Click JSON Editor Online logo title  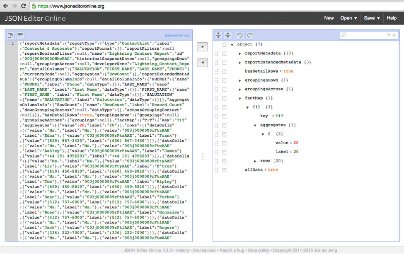pyautogui.click(x=35, y=18)
